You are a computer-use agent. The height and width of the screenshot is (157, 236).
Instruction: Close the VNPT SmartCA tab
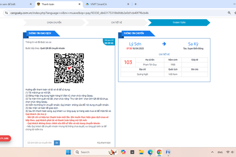(128, 4)
